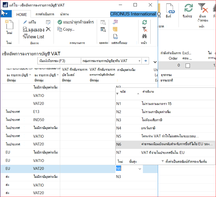Open the N6 cell dropdown arrow
The image size is (216, 197).
click(x=140, y=169)
